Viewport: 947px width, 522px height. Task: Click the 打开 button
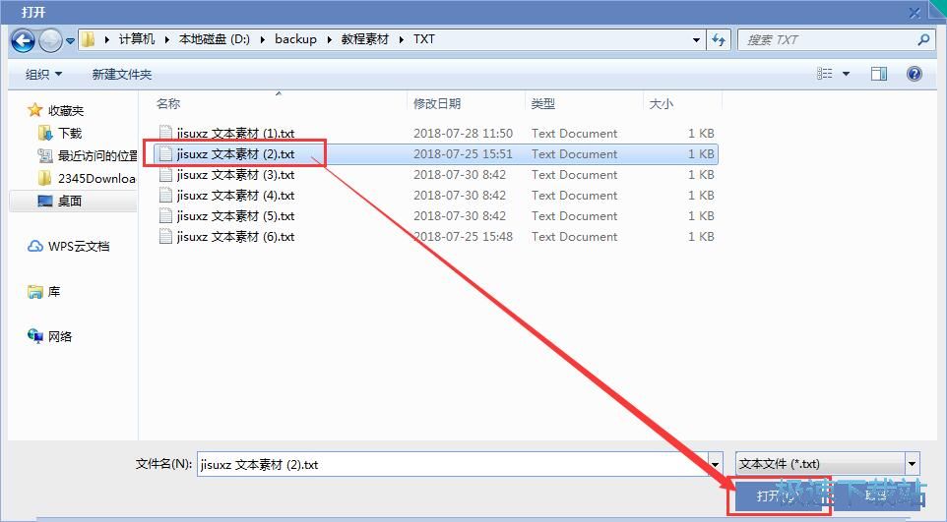coord(779,495)
